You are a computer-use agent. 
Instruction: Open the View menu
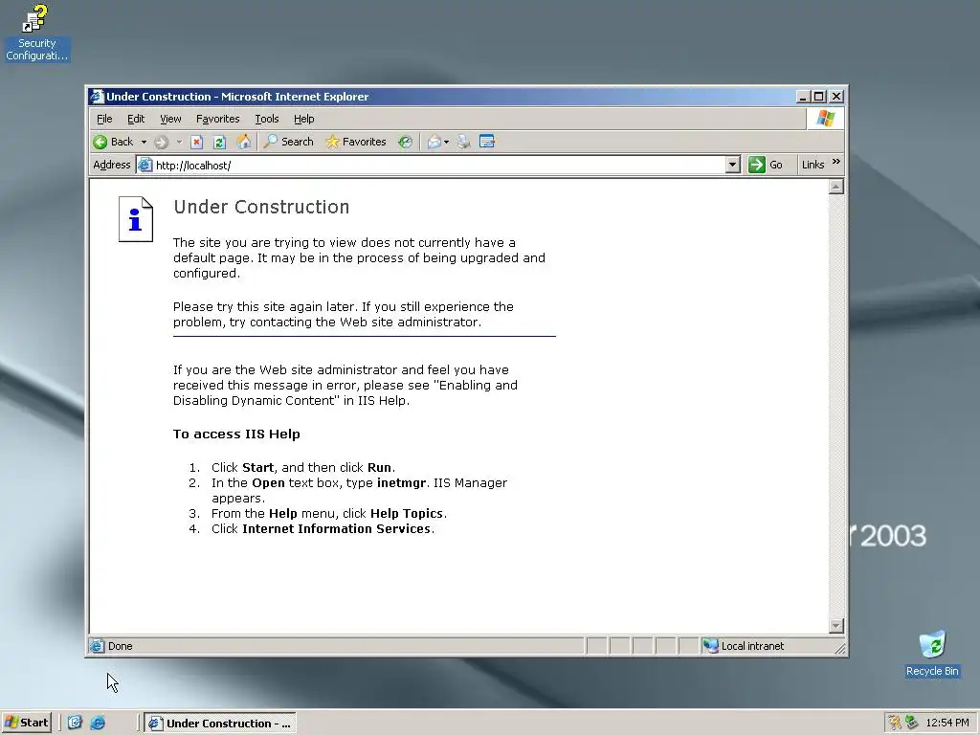[170, 119]
